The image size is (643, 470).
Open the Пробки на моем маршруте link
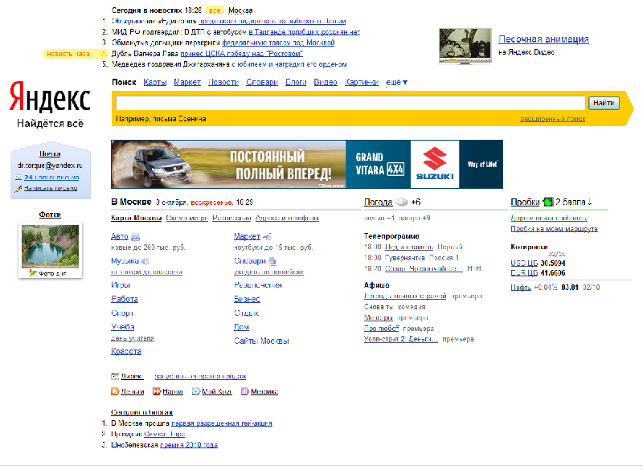554,229
